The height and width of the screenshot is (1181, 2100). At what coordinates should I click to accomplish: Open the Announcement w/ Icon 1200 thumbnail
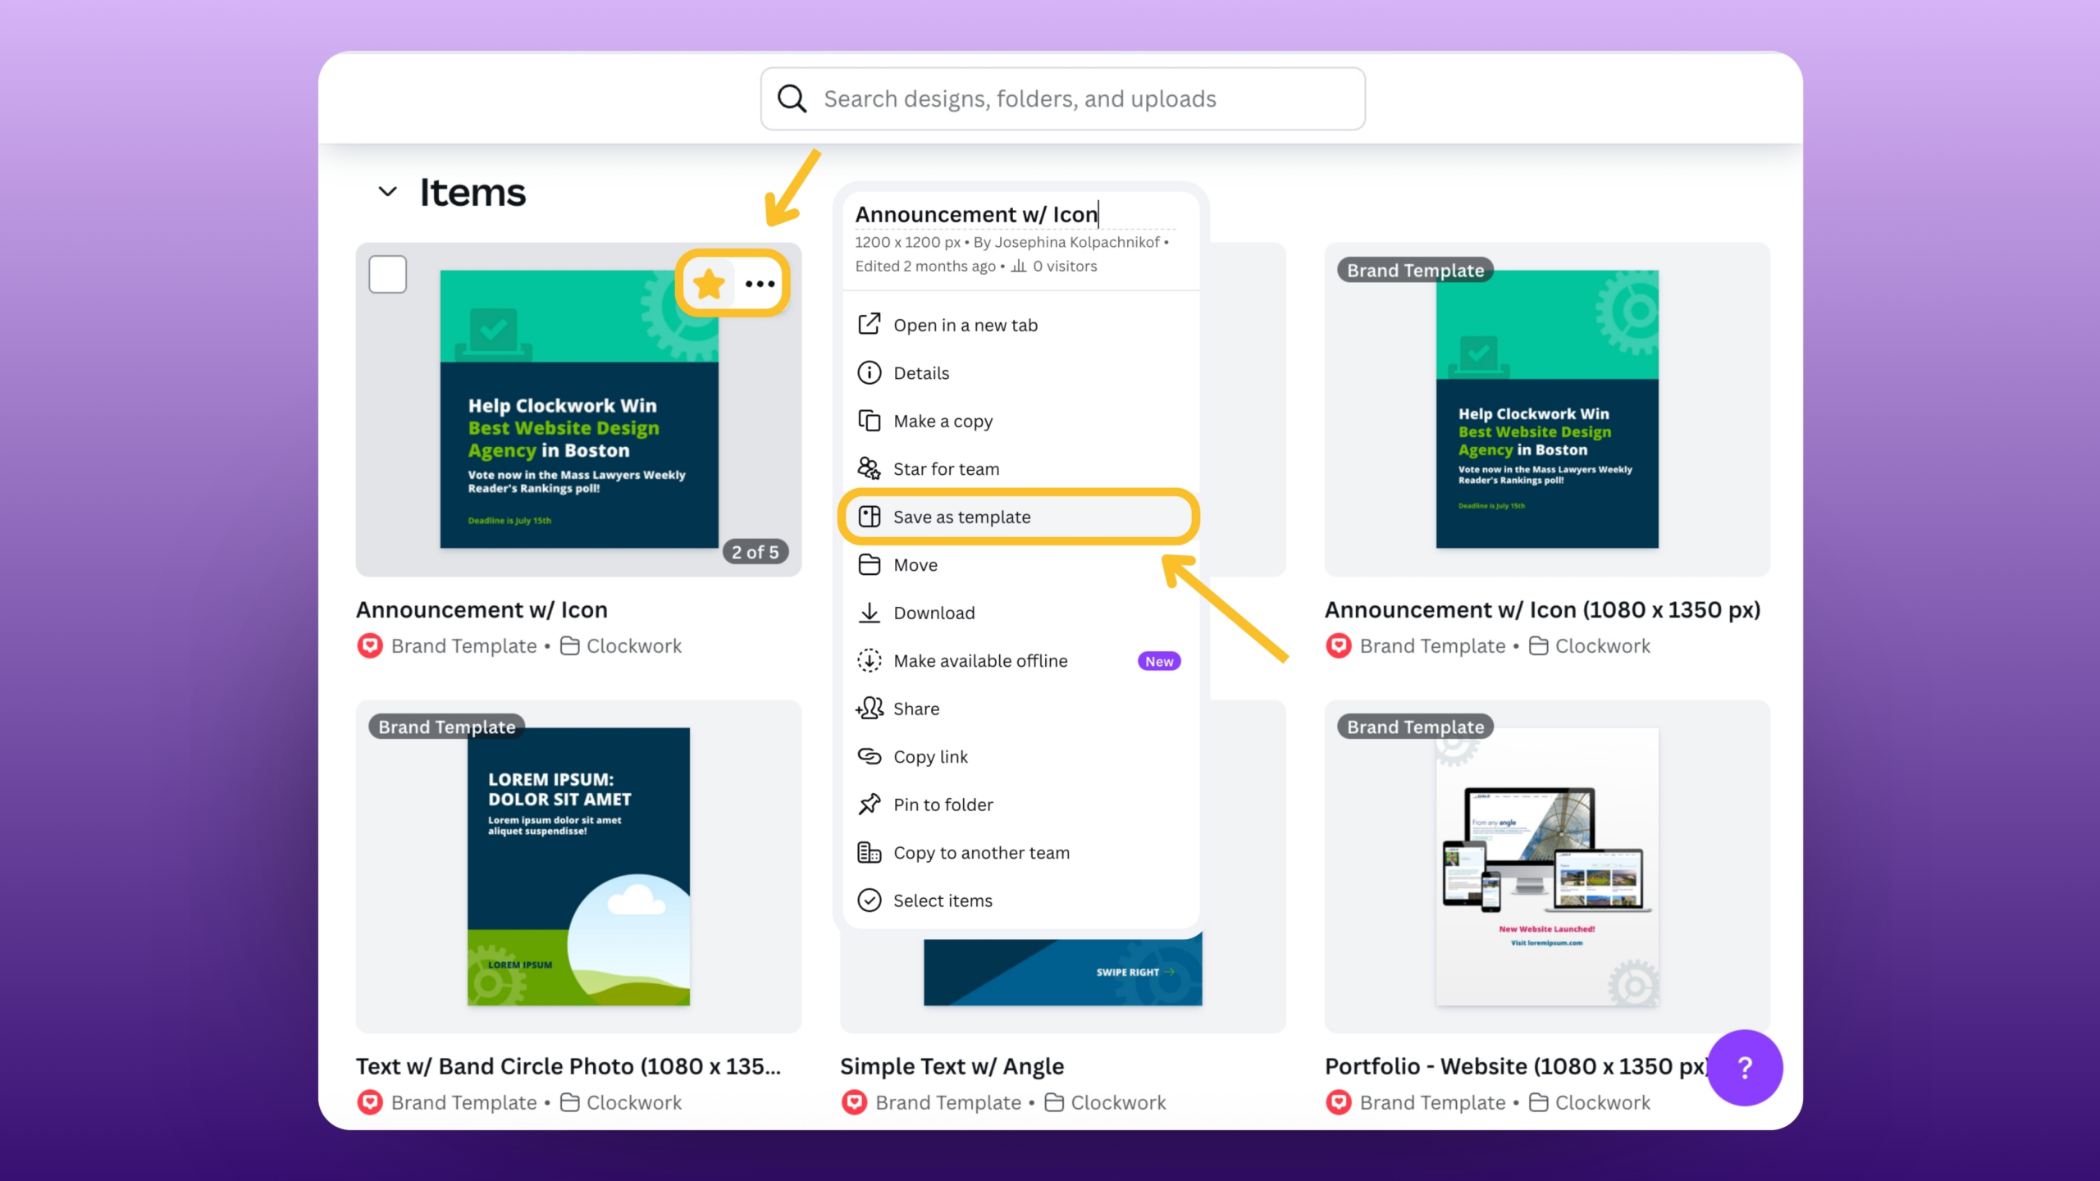[578, 408]
